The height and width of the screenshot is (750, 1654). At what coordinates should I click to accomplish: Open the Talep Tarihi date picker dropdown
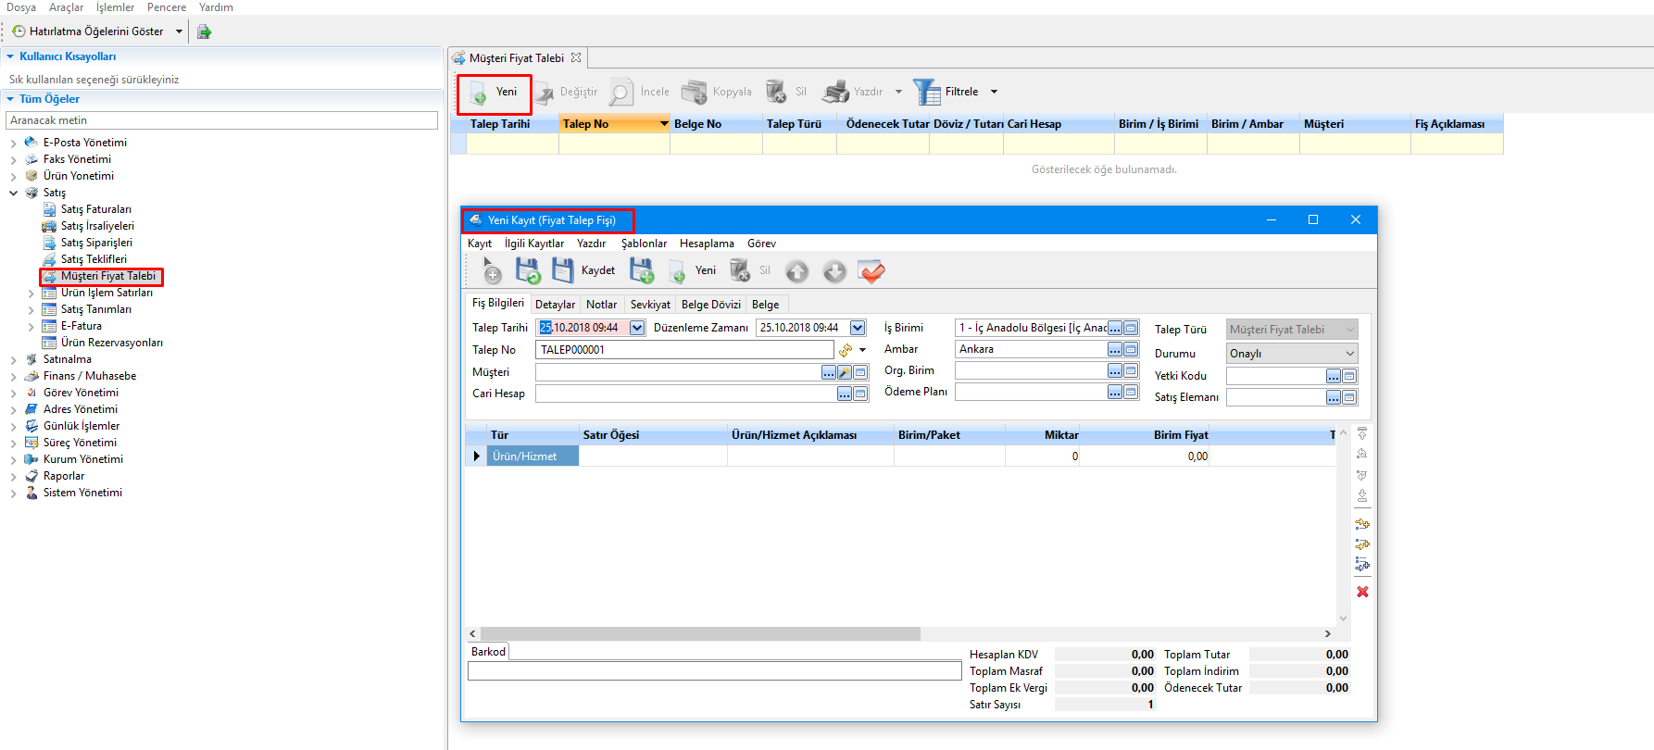tap(637, 328)
